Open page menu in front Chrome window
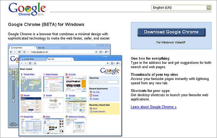The height and width of the screenshot is (138, 217). (113, 63)
